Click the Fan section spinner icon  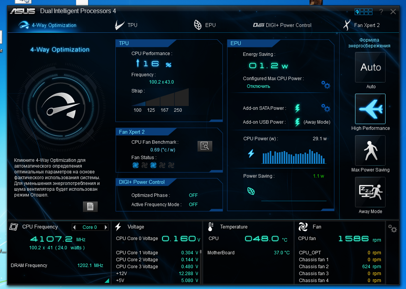pyautogui.click(x=303, y=227)
